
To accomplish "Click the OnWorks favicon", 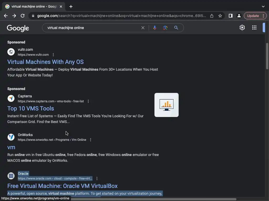I will (x=11, y=137).
